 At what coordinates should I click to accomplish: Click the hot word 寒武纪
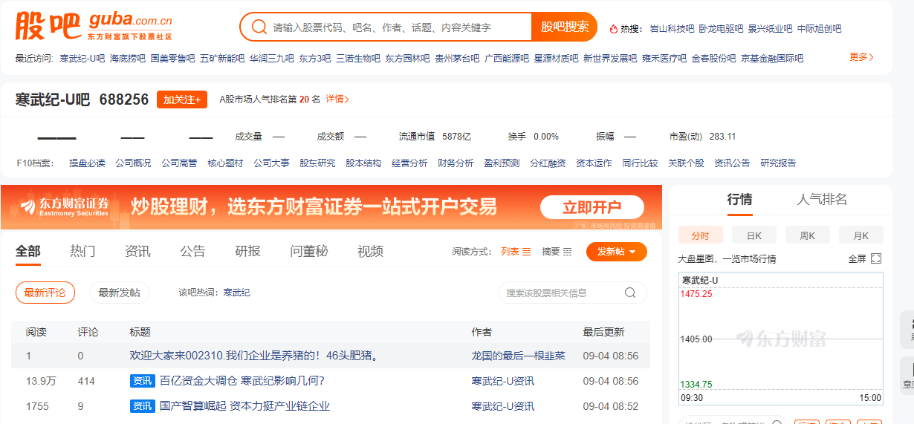237,293
